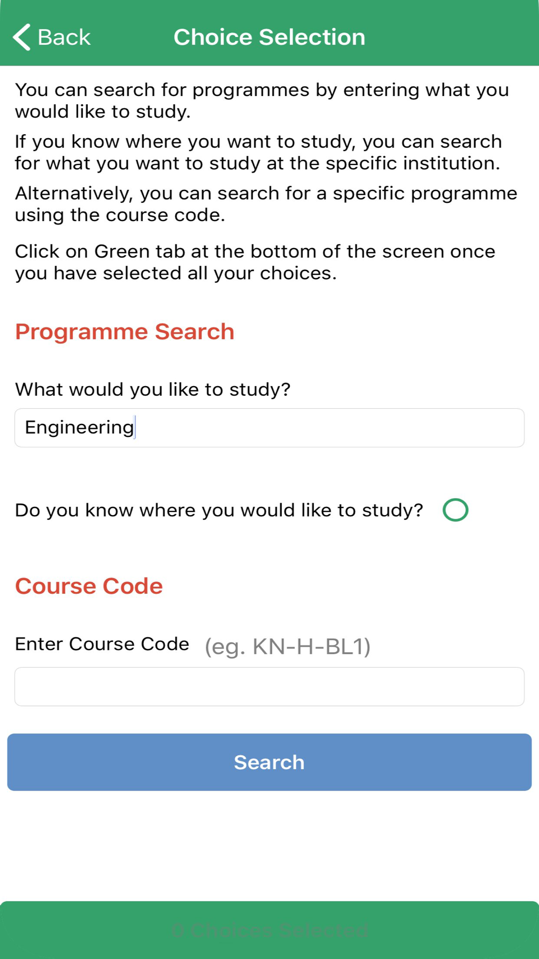Click the empty area below Search button
The width and height of the screenshot is (539, 959).
[x=269, y=846]
